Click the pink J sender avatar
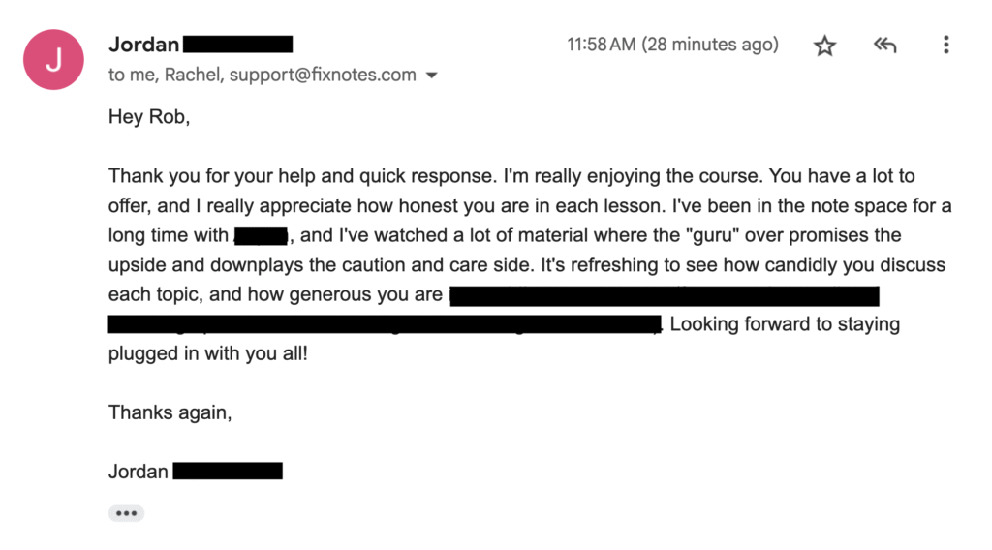This screenshot has width=992, height=550. (x=53, y=60)
